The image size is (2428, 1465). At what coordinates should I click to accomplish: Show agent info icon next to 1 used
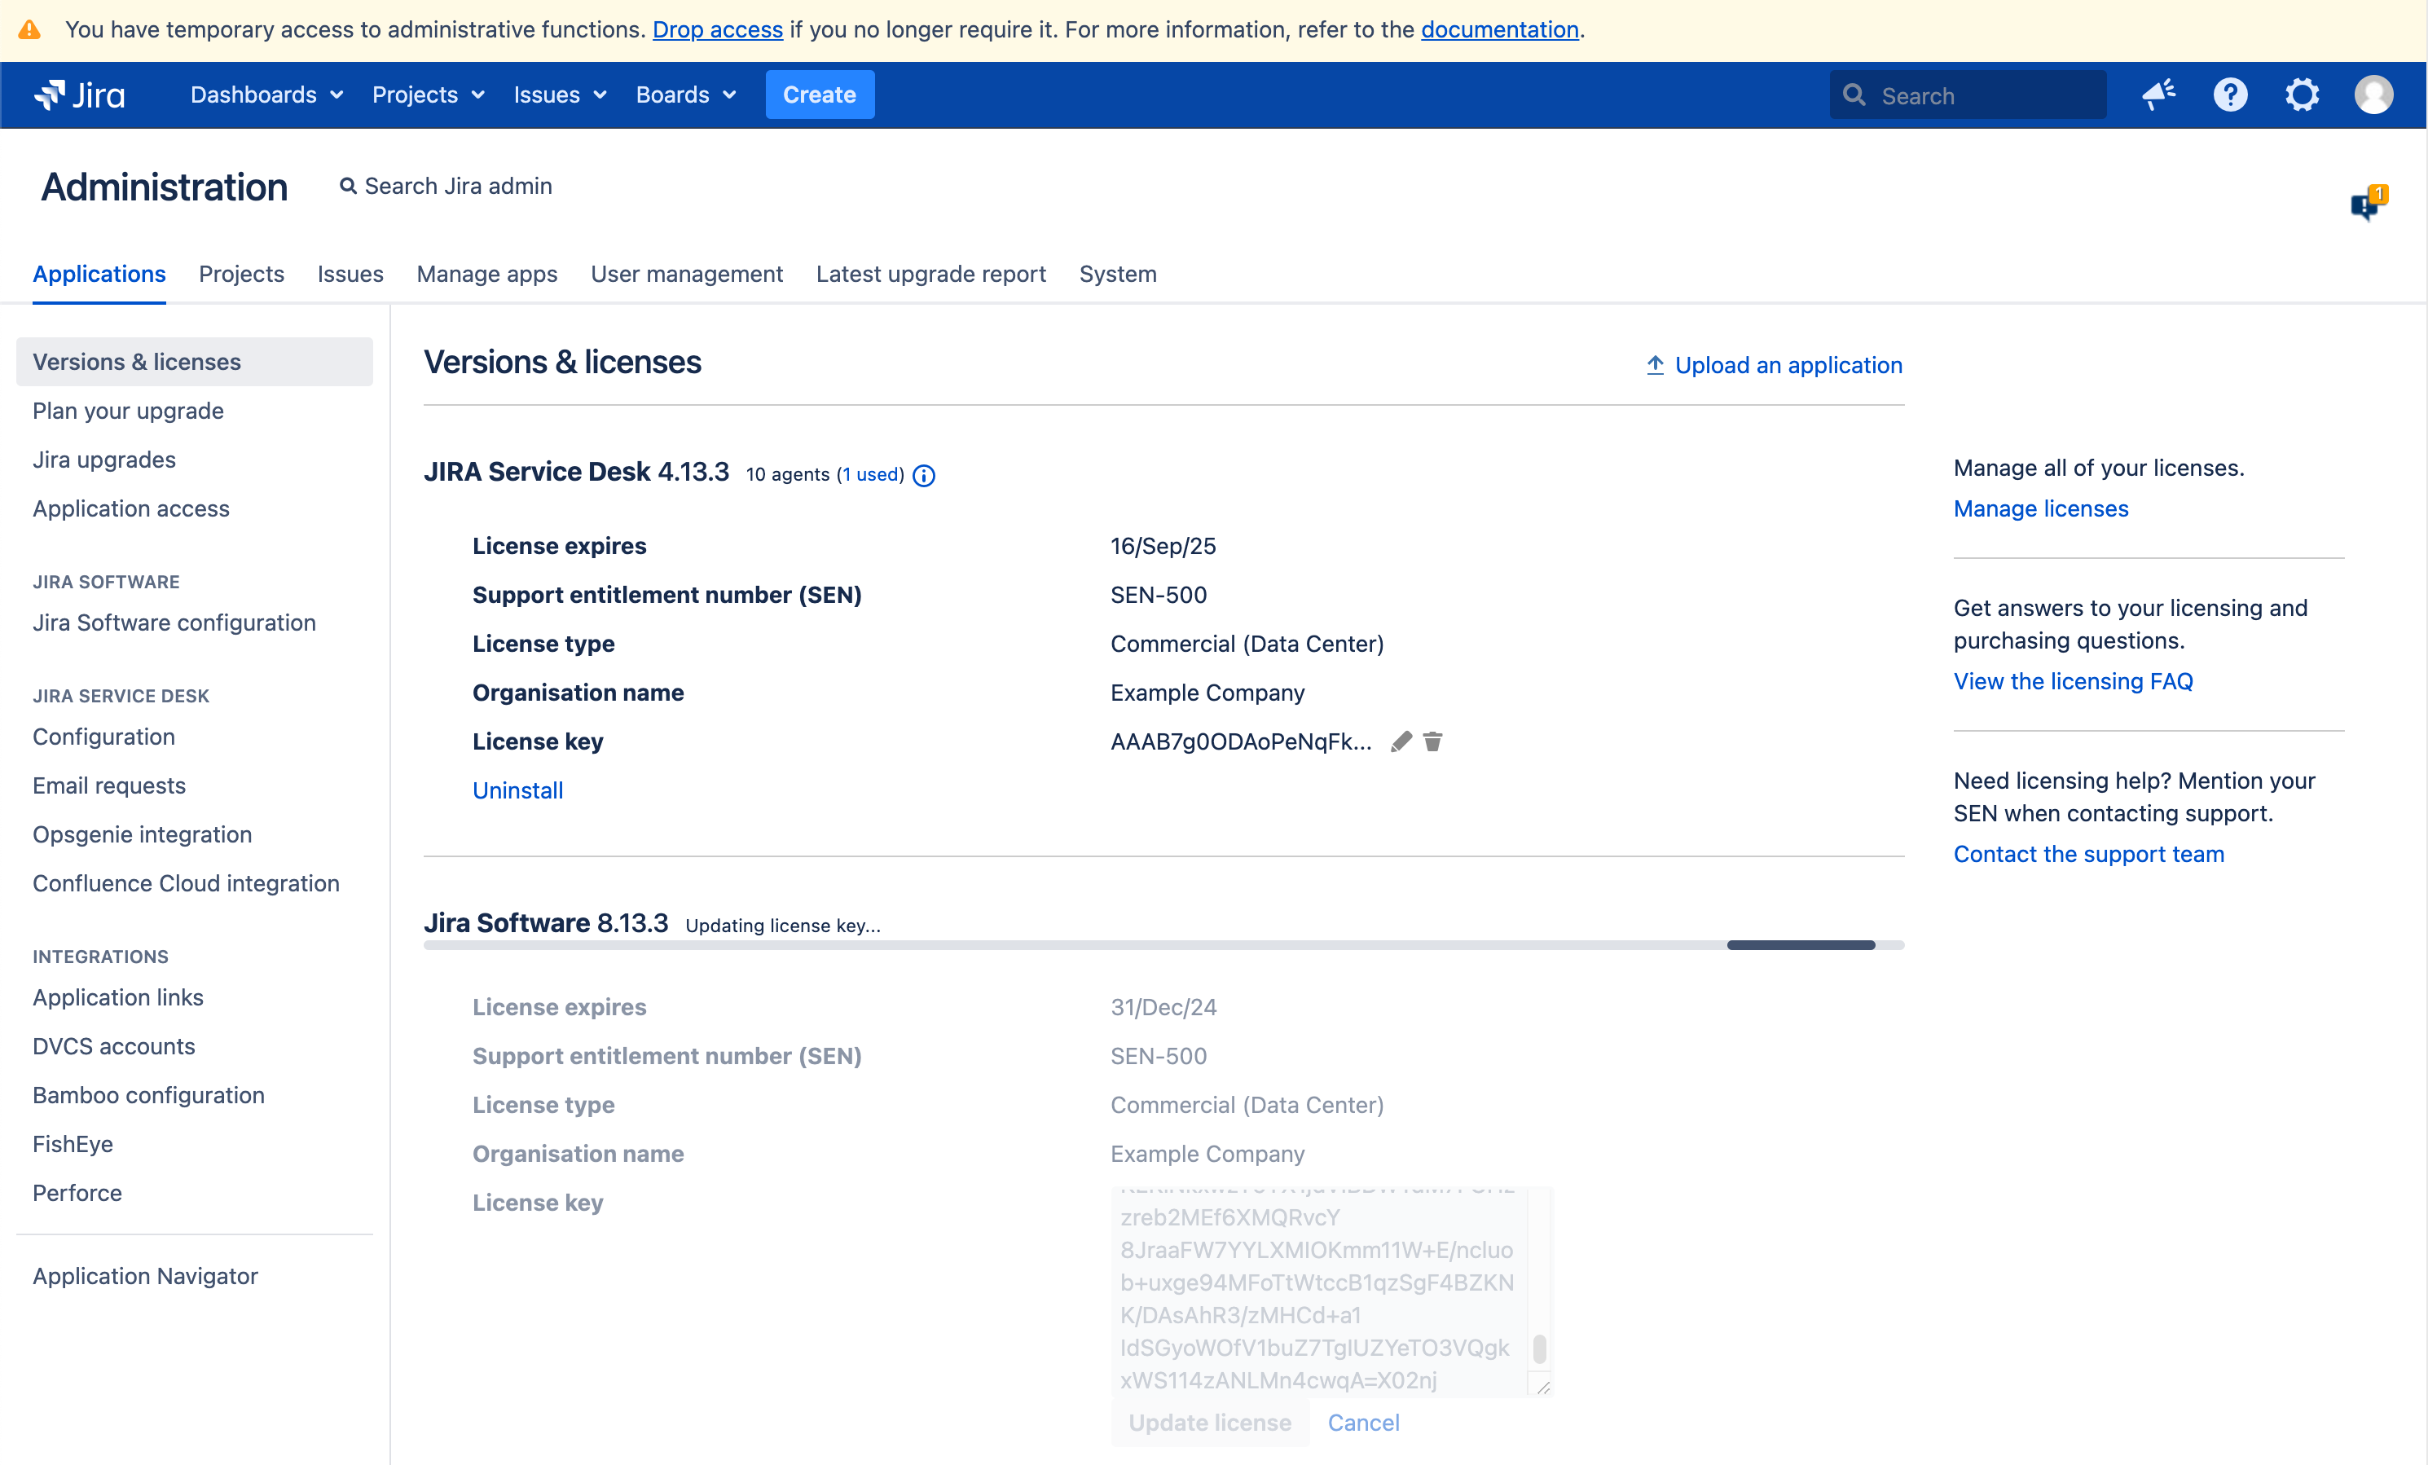[923, 476]
